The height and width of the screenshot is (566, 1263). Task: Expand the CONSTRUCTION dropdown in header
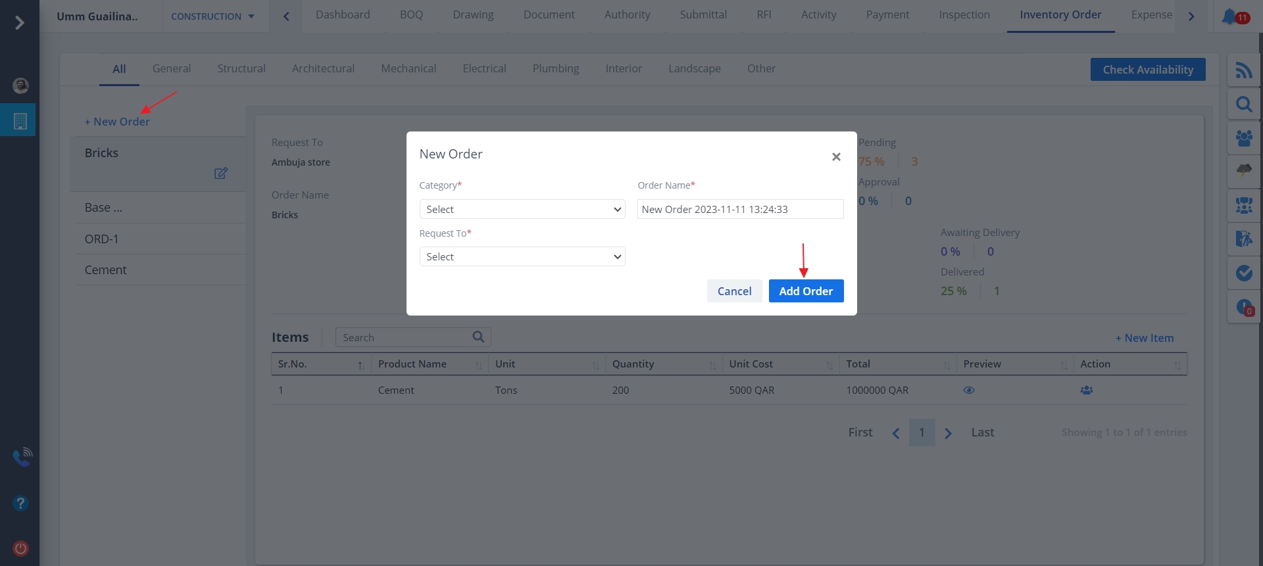(212, 16)
